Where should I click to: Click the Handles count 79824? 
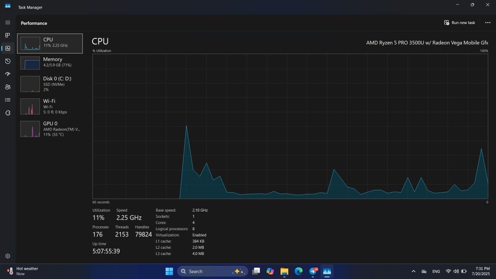(143, 234)
